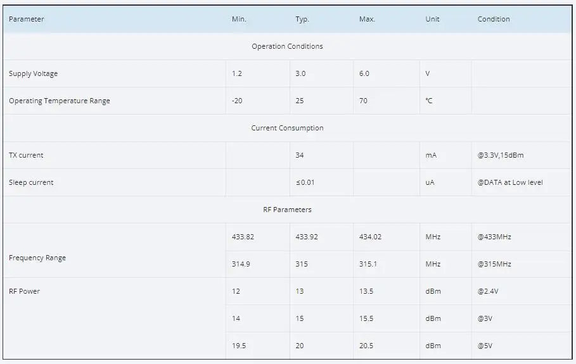Click the TX current row label
This screenshot has height=364, width=576.
click(26, 155)
